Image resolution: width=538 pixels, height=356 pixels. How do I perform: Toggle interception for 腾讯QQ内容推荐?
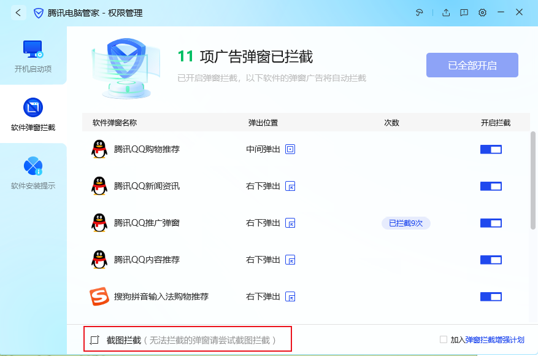pyautogui.click(x=491, y=260)
